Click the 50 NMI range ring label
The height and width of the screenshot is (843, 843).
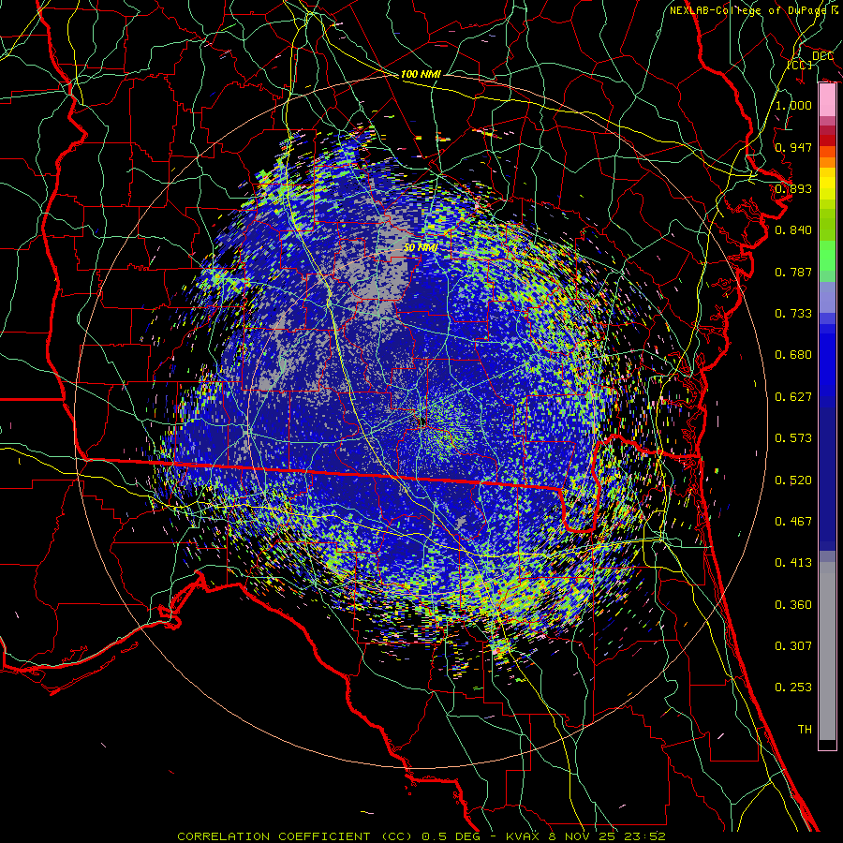421,247
